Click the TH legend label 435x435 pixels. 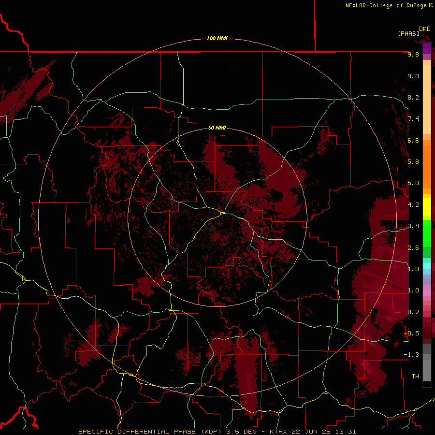415,377
